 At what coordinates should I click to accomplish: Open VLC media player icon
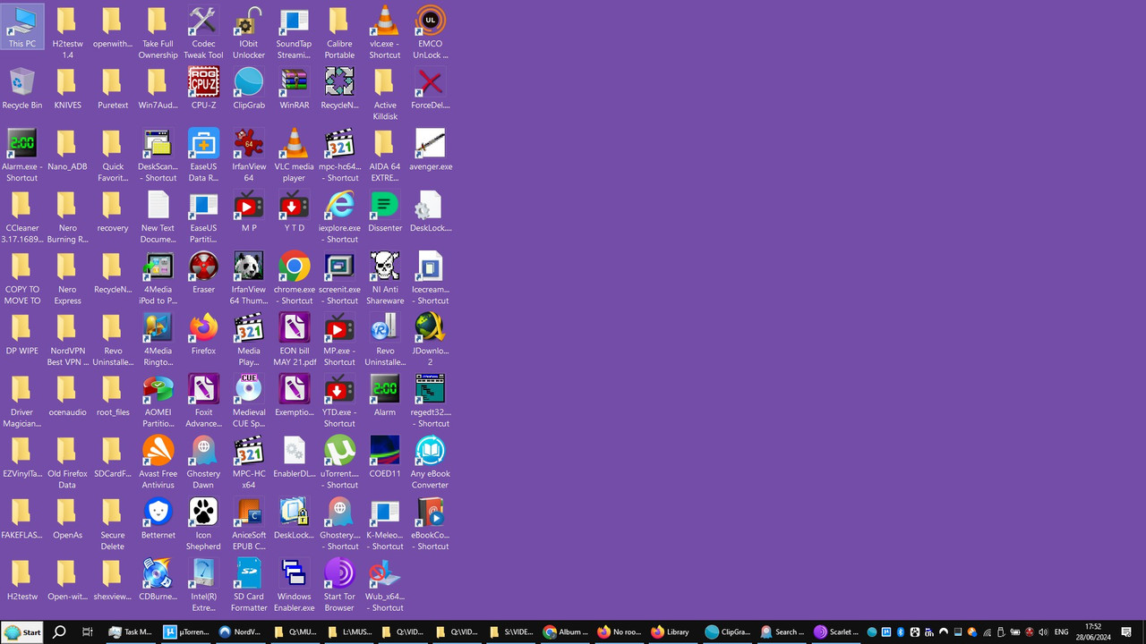click(295, 156)
